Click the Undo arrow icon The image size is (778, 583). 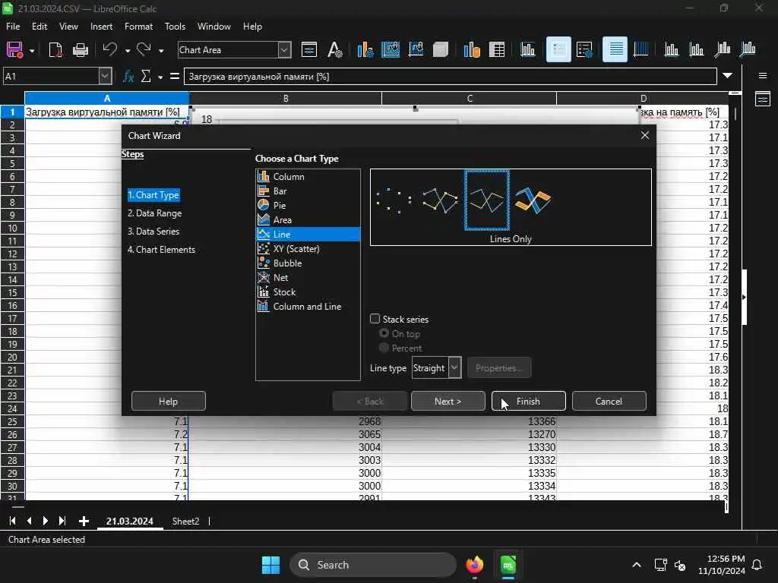109,49
